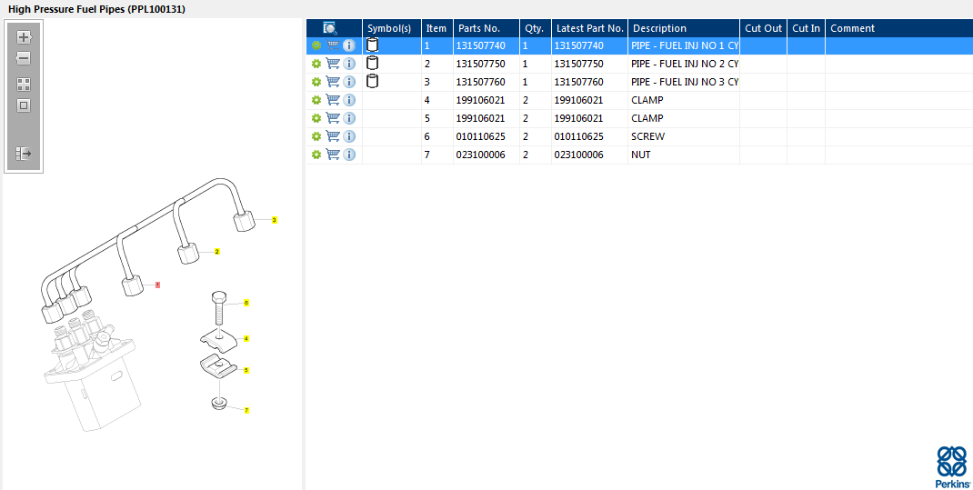973x490 pixels.
Task: Open info icon for item 5 clamp
Action: tap(349, 118)
